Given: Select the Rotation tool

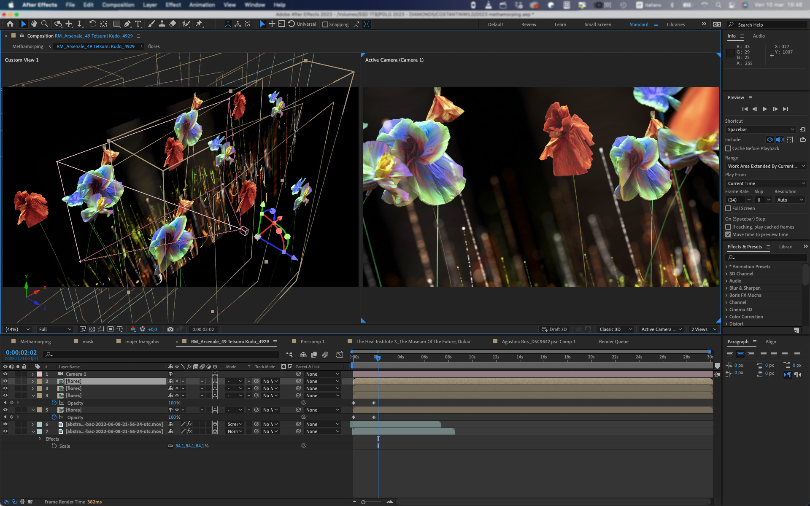Looking at the screenshot, I should click(92, 24).
